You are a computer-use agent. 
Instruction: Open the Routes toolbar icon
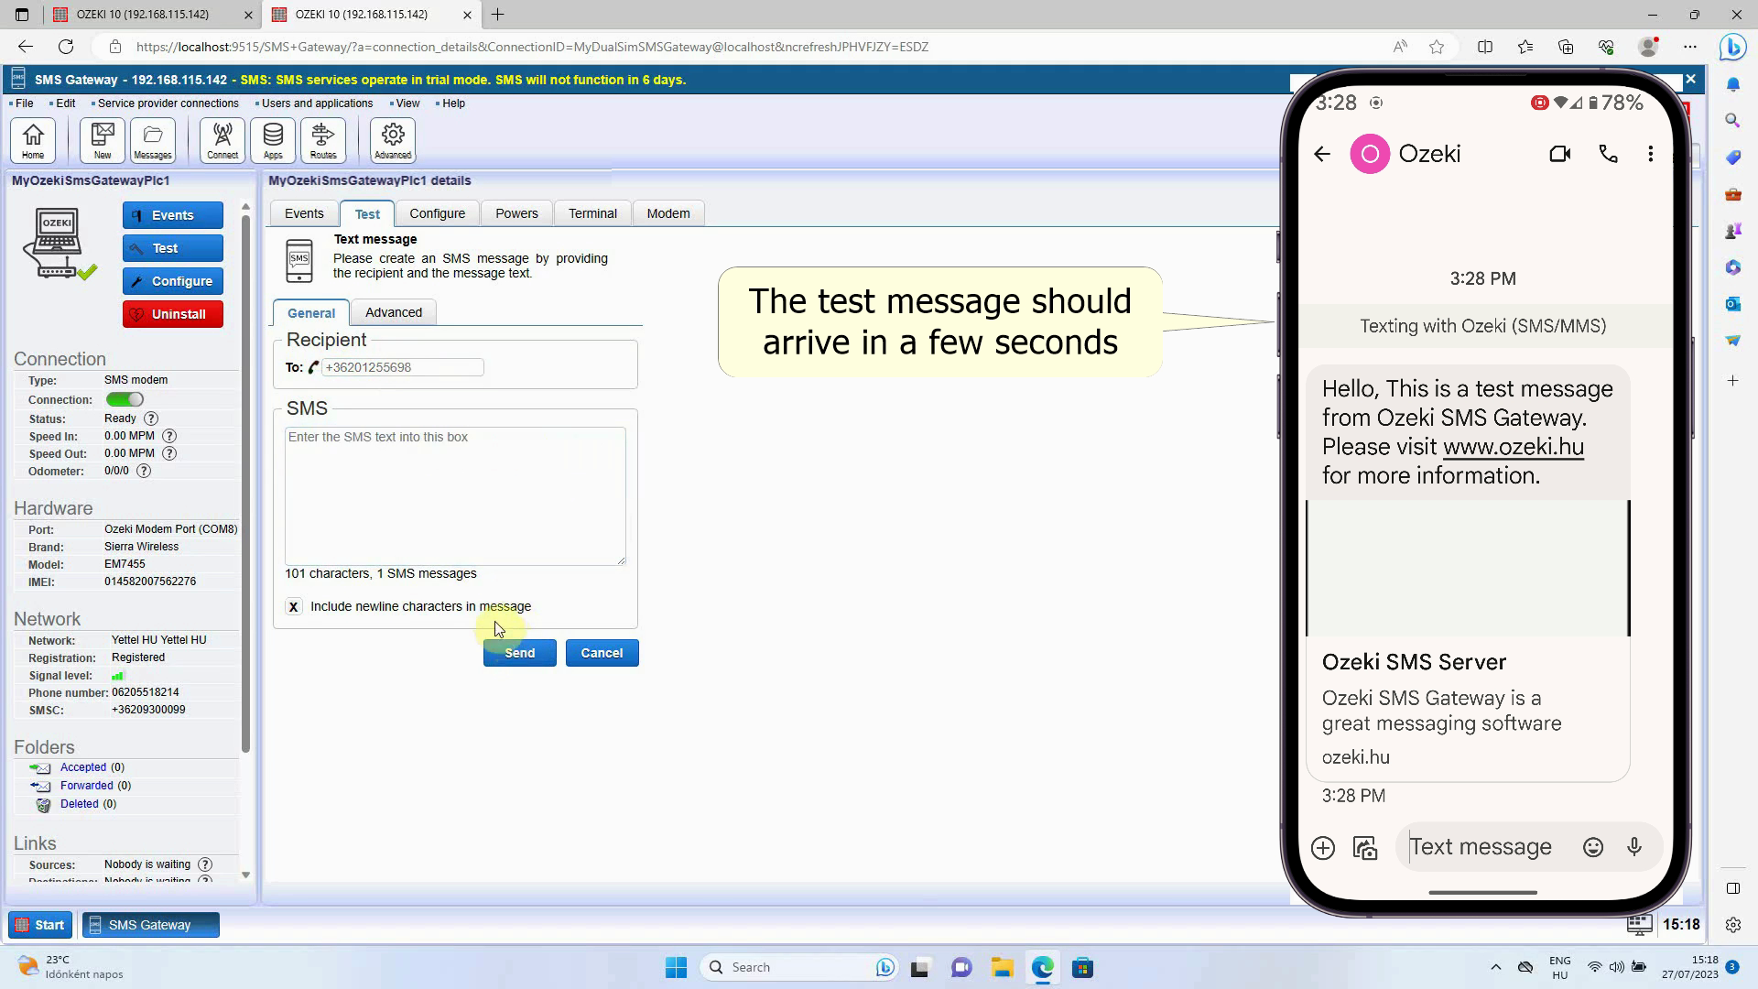[x=323, y=140]
